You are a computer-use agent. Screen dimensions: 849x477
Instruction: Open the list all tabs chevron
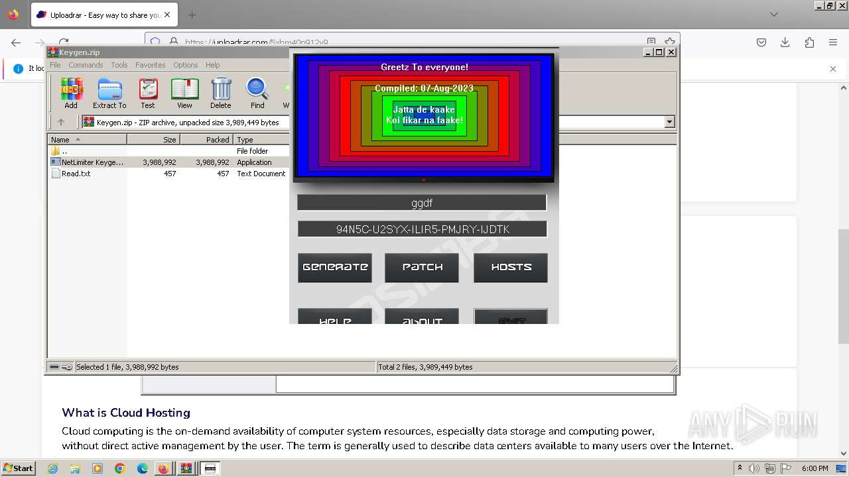pyautogui.click(x=774, y=15)
